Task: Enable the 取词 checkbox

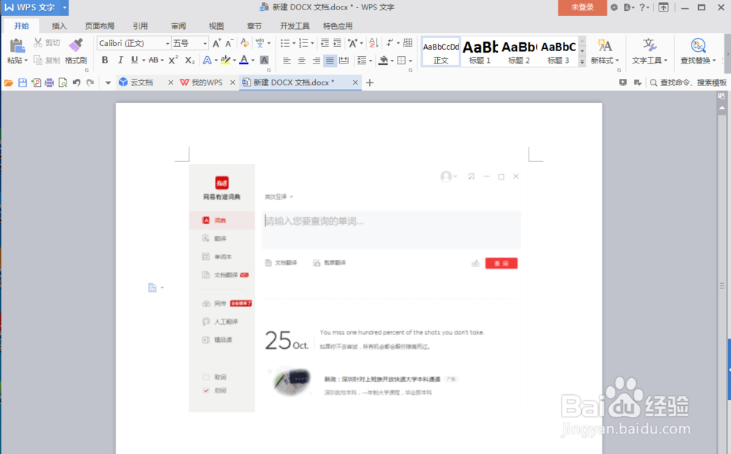Action: 207,378
